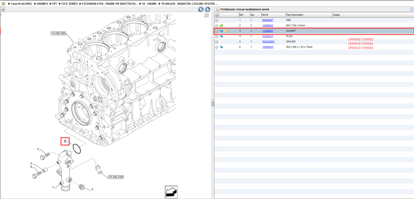The height and width of the screenshot is (199, 414).
Task: Click the yellow box icon in the GASKET row
Action: (x=226, y=31)
